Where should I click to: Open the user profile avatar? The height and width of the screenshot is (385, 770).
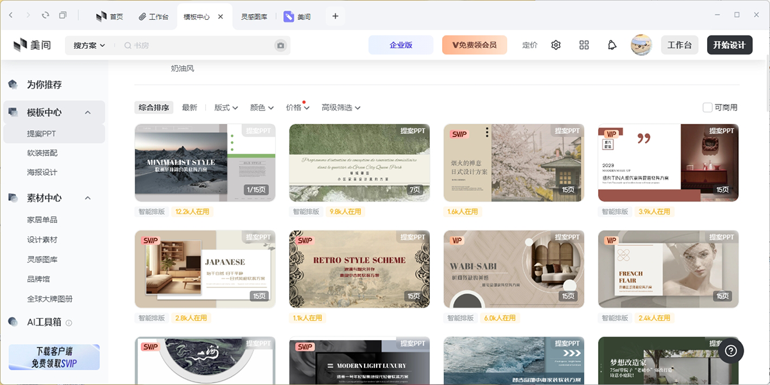(x=641, y=45)
